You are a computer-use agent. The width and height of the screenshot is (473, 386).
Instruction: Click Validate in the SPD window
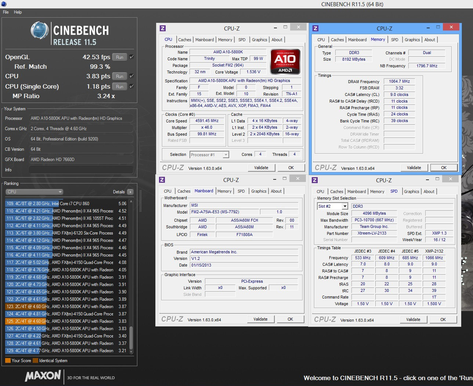point(413,319)
